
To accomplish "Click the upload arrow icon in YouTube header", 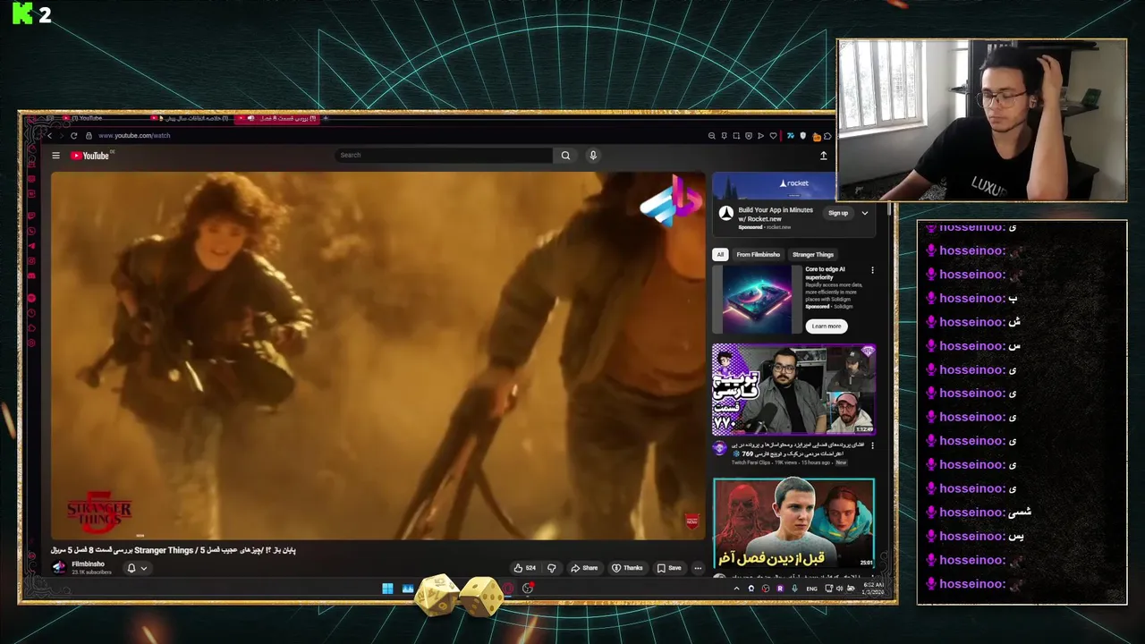I will pos(824,156).
